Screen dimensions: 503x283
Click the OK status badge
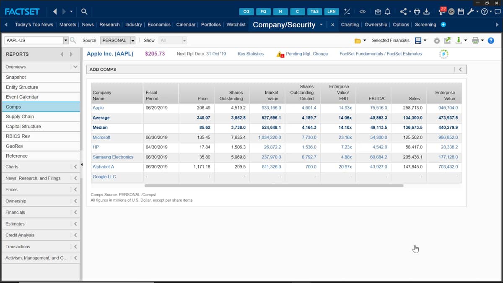[x=451, y=12]
